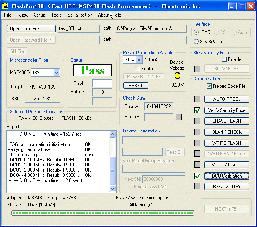Viewport: 257px width, 227px height.
Task: Click the green checkmark beside DCO Calibration
Action: tap(197, 176)
